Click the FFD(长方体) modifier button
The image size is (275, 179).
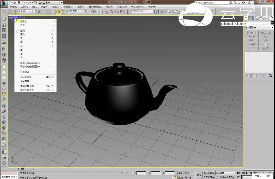[266, 44]
